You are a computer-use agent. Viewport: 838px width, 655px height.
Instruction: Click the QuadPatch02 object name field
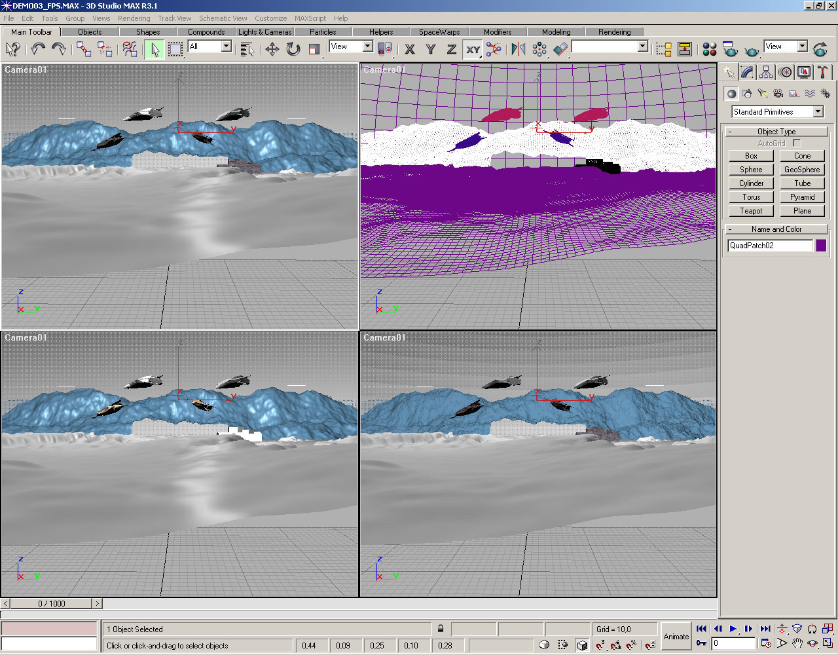(770, 246)
